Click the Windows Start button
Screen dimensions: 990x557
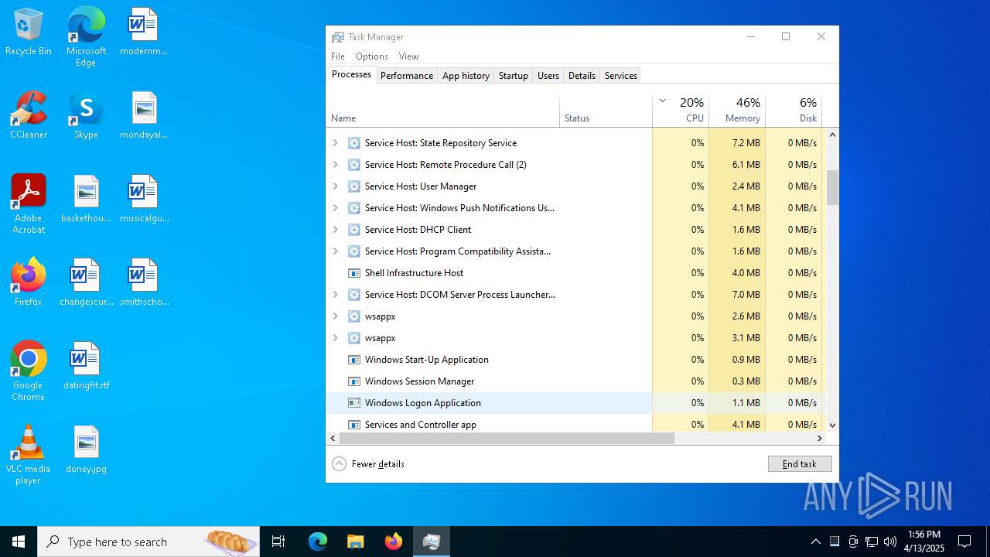click(x=19, y=542)
